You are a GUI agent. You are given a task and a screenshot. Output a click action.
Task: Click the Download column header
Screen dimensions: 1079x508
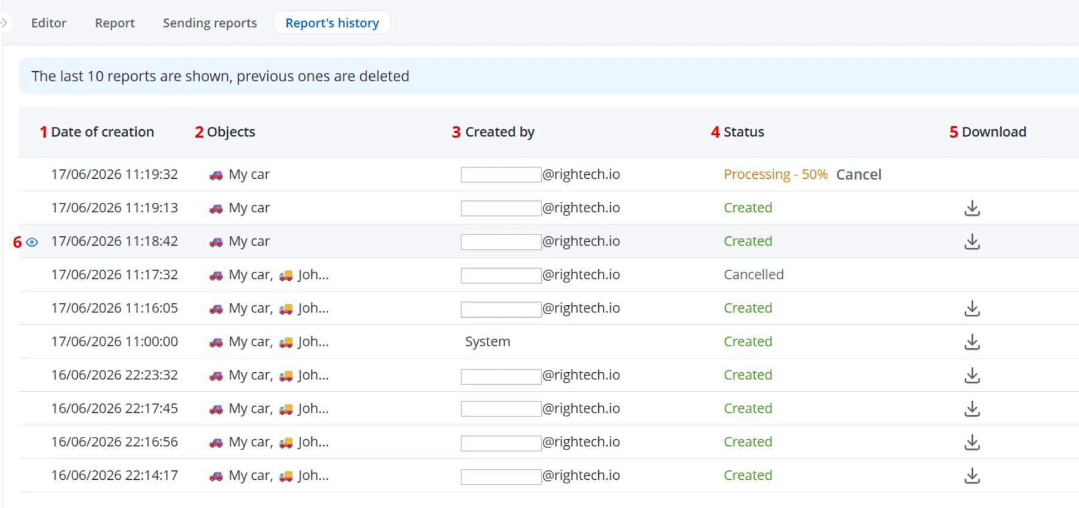994,132
